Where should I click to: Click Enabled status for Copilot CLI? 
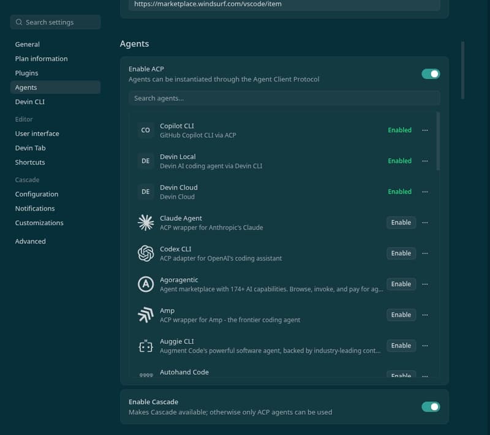pos(400,130)
